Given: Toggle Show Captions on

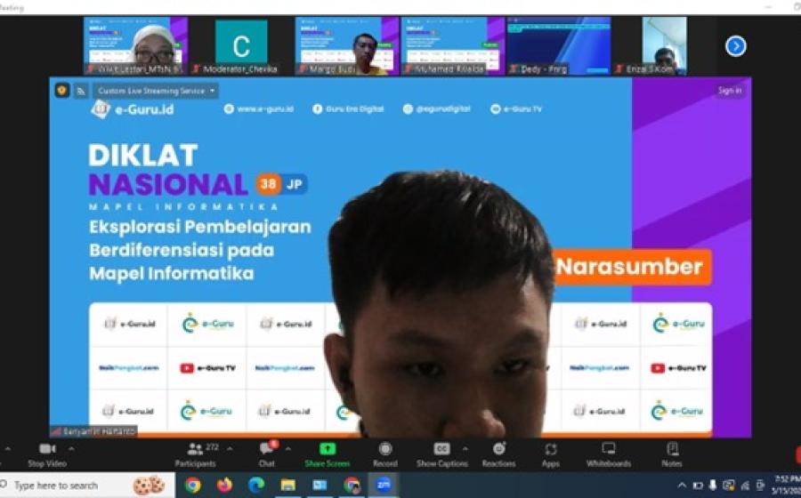Looking at the screenshot, I should click(x=441, y=449).
